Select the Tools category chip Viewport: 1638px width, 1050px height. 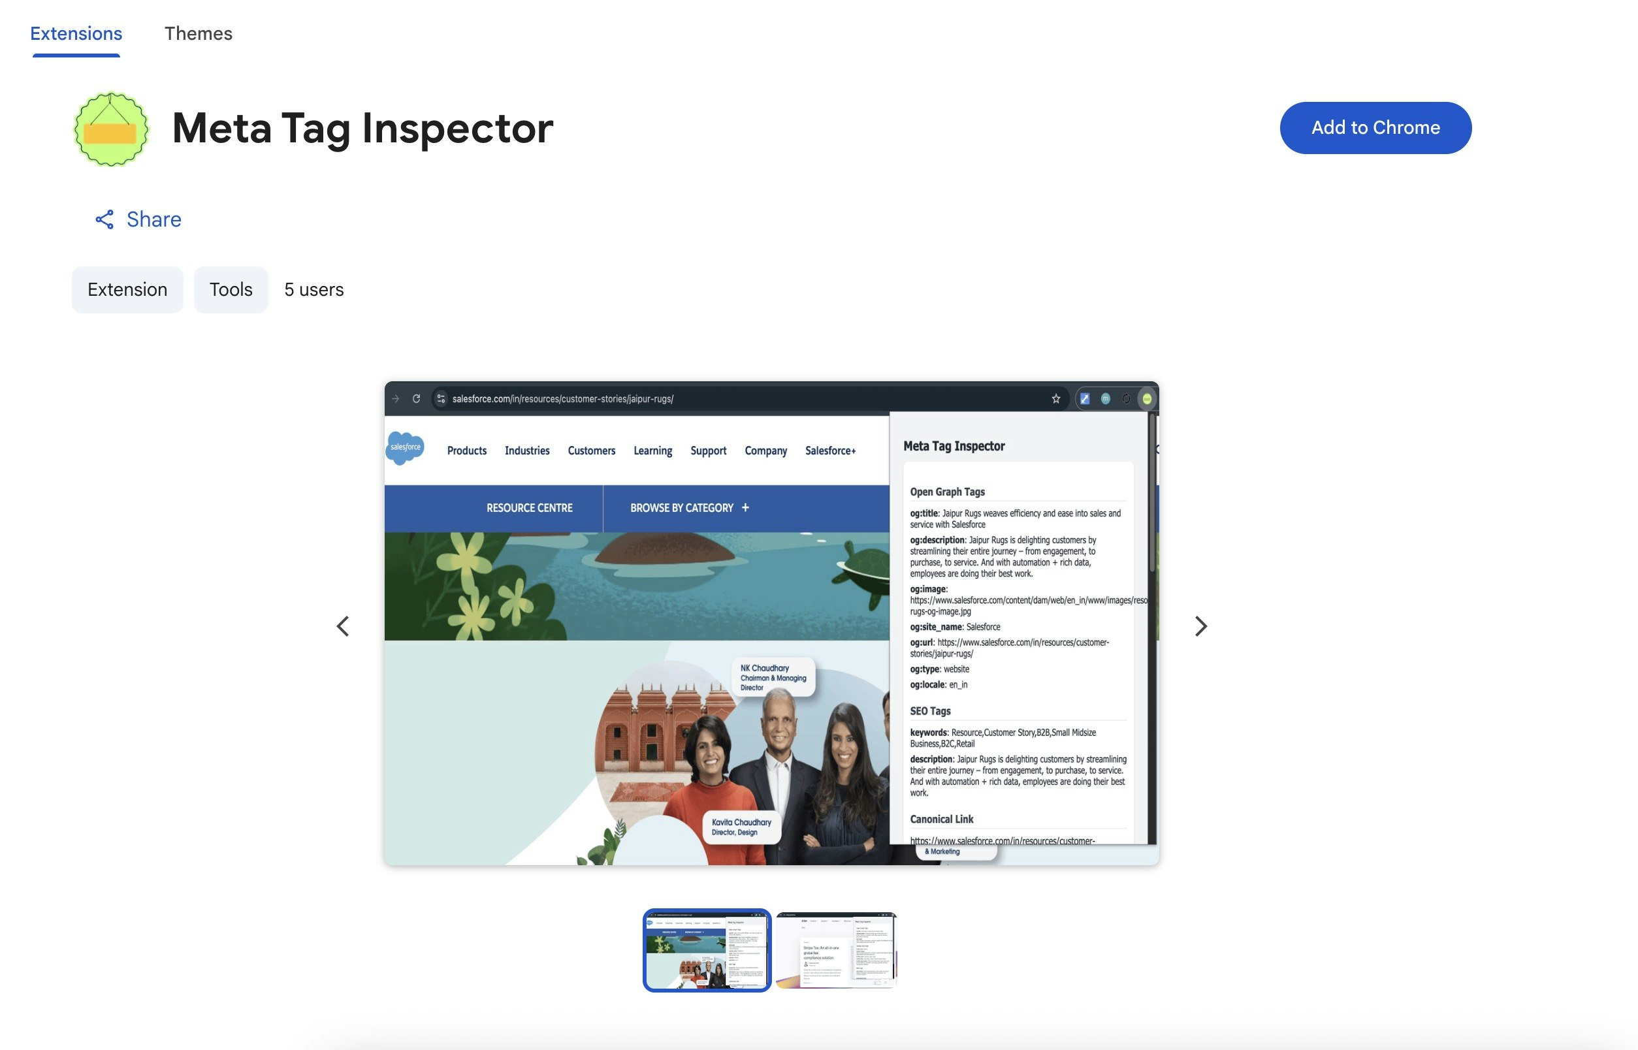231,290
